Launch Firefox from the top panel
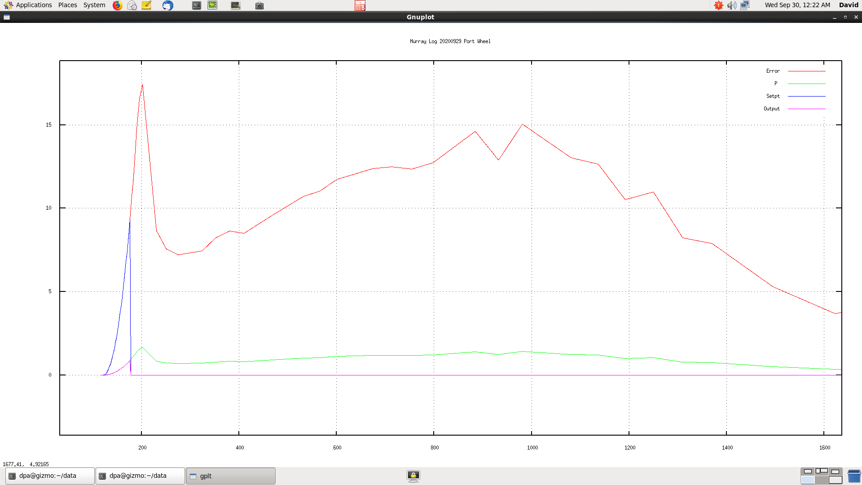Image resolution: width=862 pixels, height=485 pixels. click(118, 5)
